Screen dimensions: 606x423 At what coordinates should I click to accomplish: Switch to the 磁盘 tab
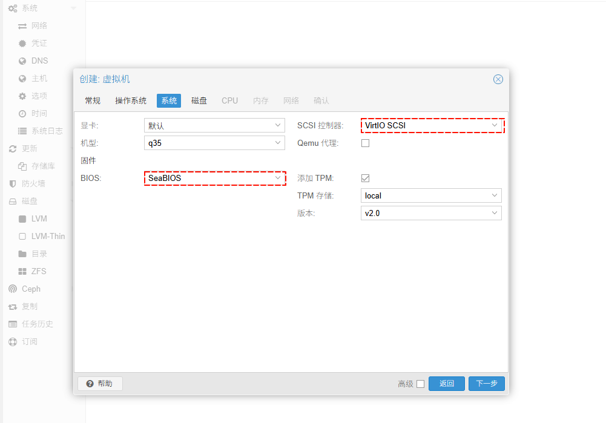point(199,100)
